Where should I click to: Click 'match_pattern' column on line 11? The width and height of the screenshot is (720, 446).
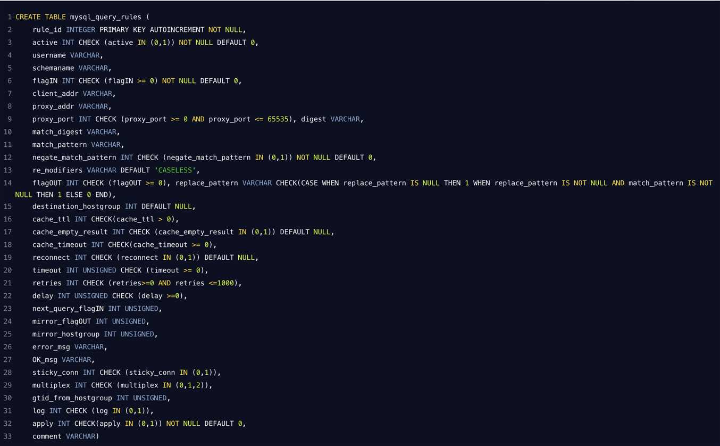[60, 145]
